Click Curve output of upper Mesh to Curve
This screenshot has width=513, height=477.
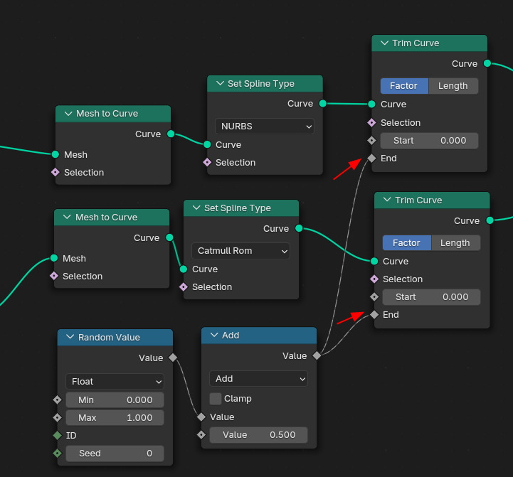[x=171, y=134]
